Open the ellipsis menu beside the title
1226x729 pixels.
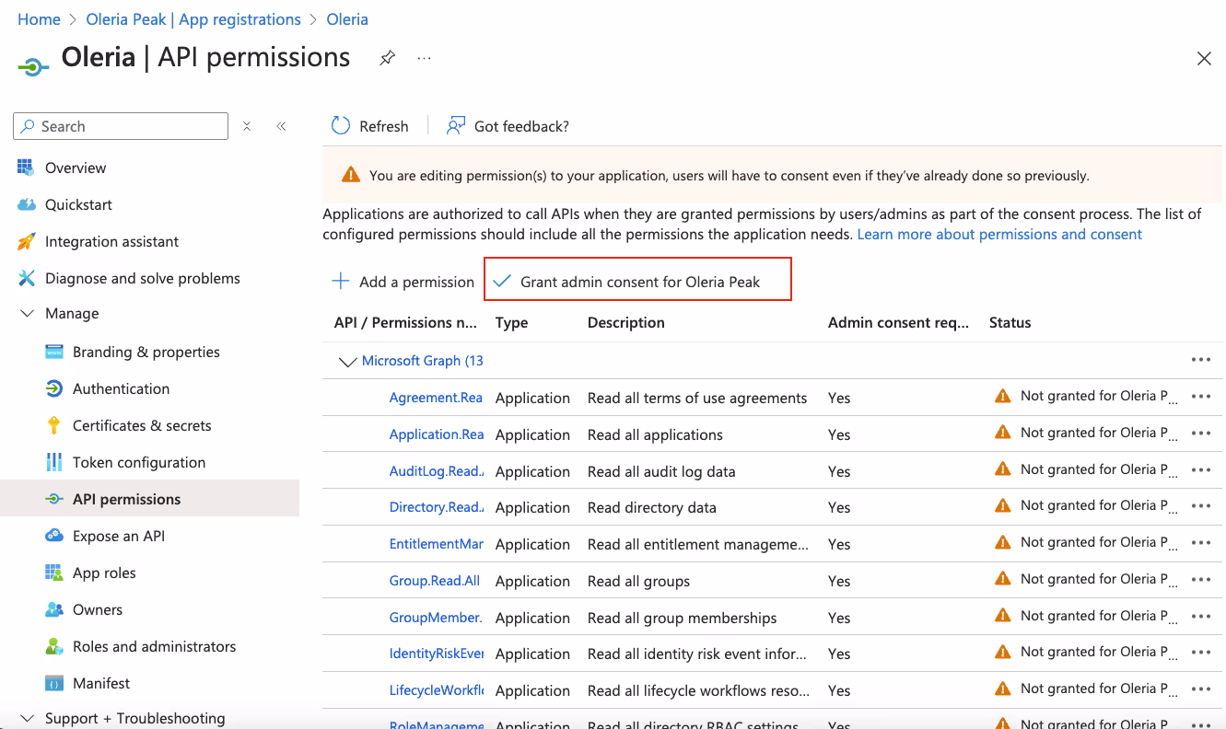click(424, 58)
